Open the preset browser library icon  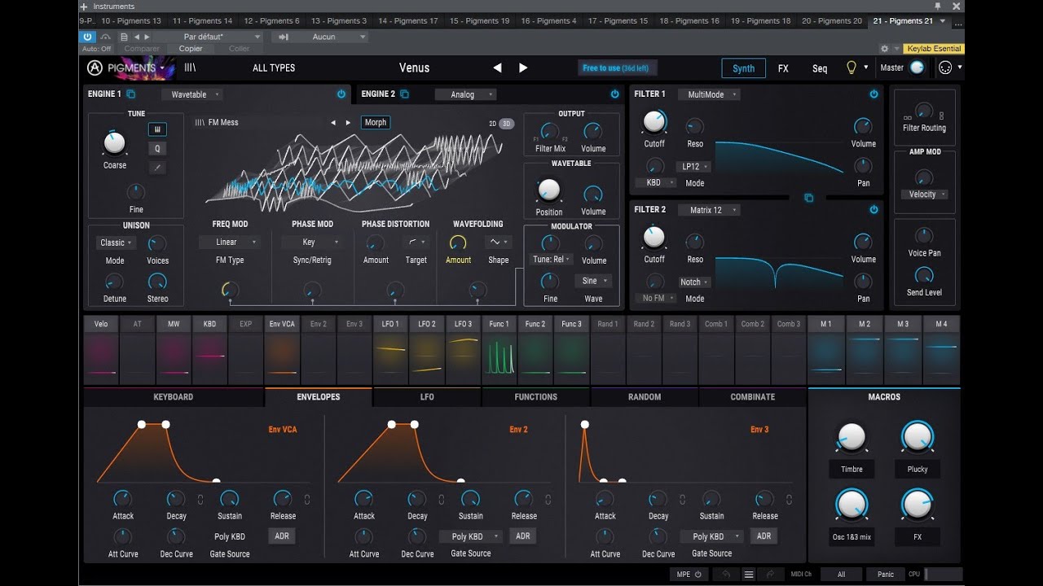[x=190, y=68]
